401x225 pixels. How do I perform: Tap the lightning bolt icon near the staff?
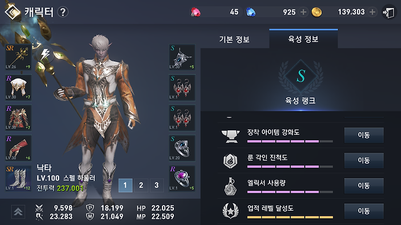coord(45,54)
